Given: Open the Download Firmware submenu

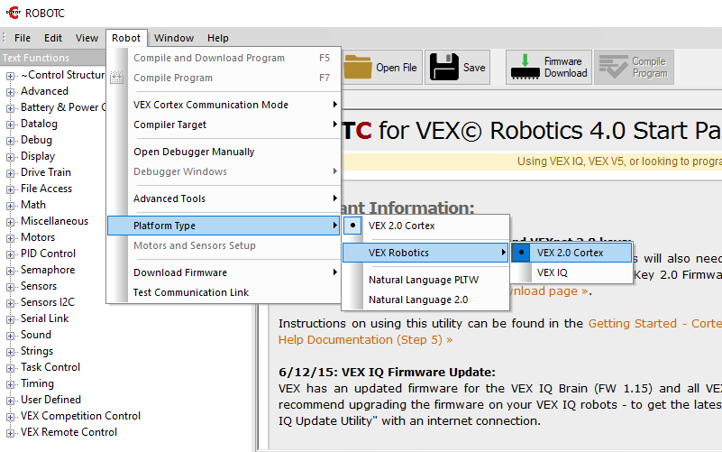Looking at the screenshot, I should [x=224, y=272].
